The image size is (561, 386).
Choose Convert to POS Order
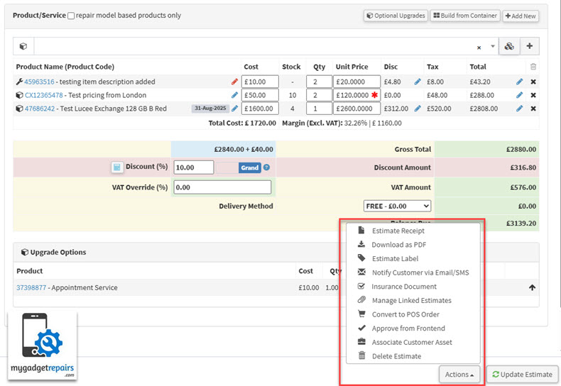(x=405, y=314)
